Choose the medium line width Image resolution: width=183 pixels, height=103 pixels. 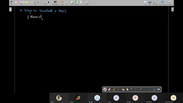(35, 2)
